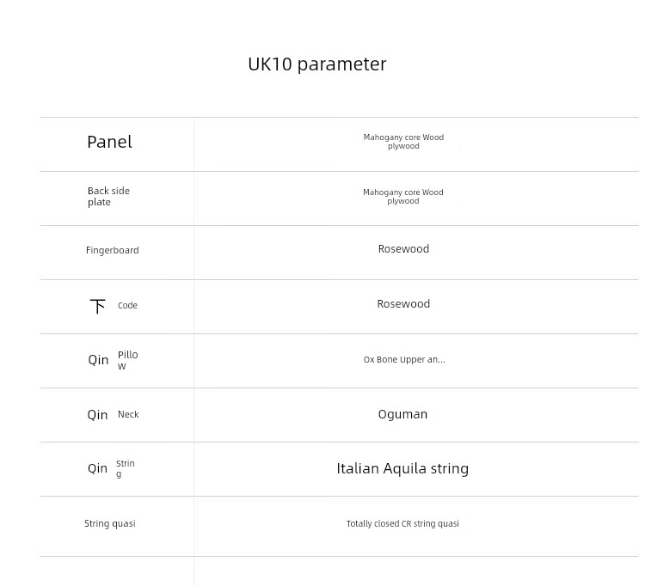Select Back side plate's Mahogany plywood value

[x=403, y=197]
